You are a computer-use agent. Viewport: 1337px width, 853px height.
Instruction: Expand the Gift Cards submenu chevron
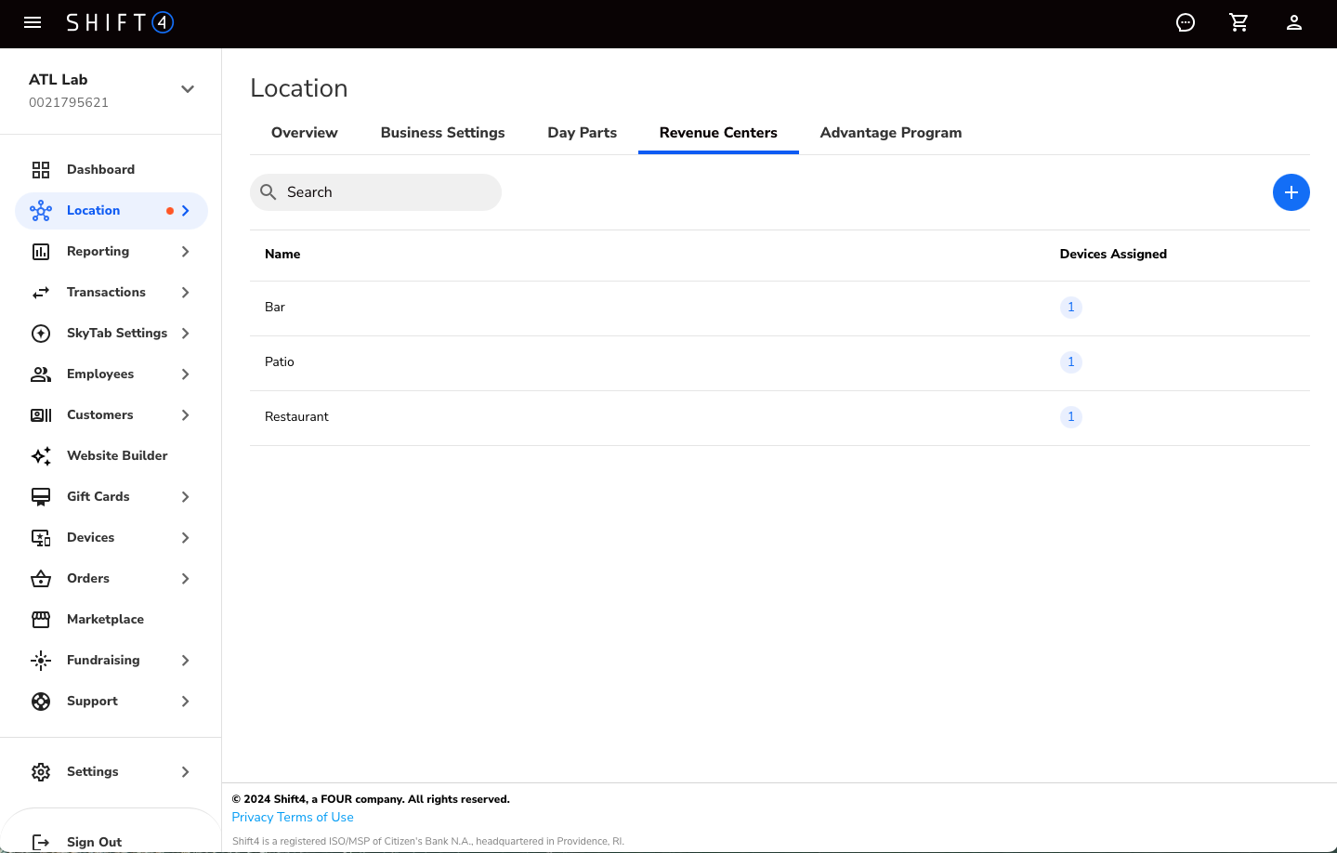(186, 497)
